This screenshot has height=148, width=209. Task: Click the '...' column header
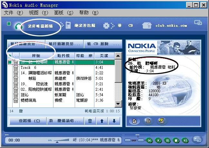click(x=16, y=56)
